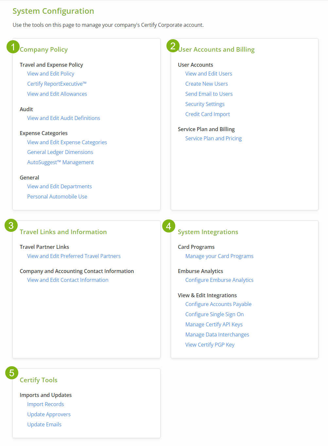
Task: Open Configure Single Sign On
Action: tap(214, 314)
